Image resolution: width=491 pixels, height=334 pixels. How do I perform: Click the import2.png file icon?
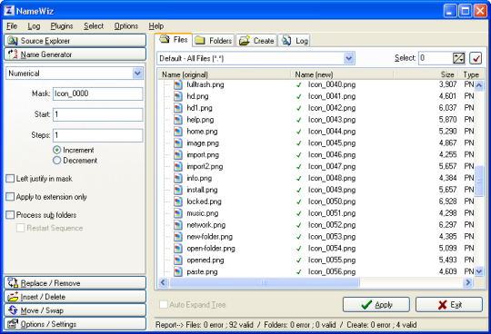178,166
